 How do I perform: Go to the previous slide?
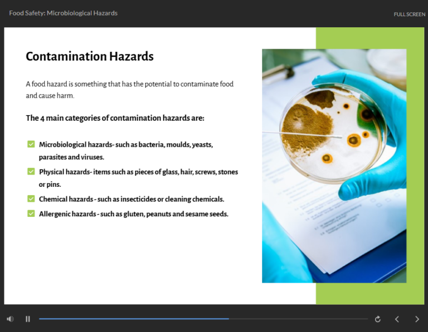pyautogui.click(x=397, y=319)
